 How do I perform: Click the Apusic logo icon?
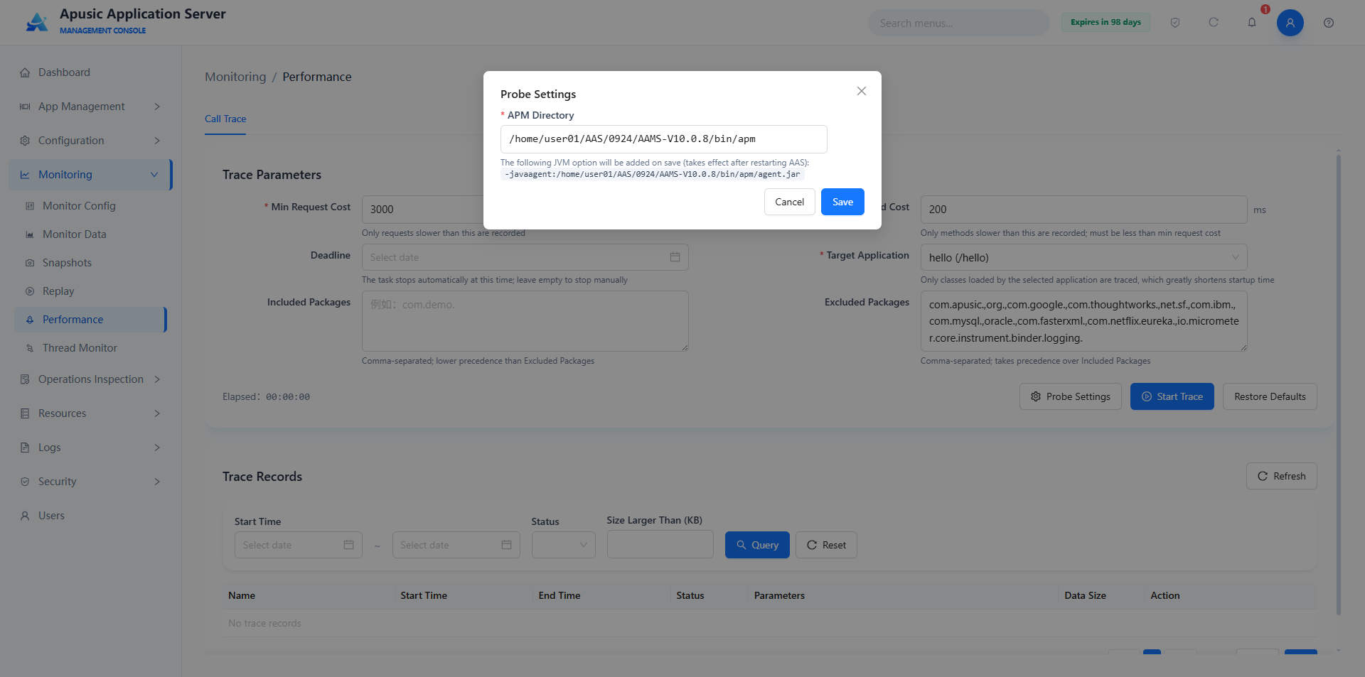(37, 22)
